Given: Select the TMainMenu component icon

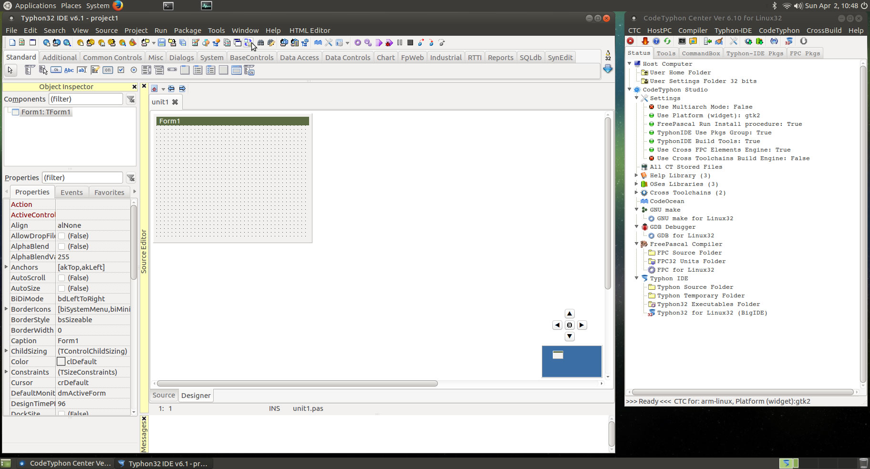Looking at the screenshot, I should (x=29, y=70).
